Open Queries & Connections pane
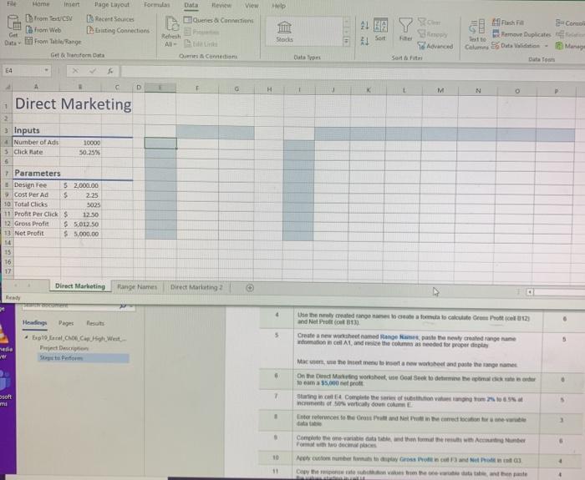 (219, 20)
